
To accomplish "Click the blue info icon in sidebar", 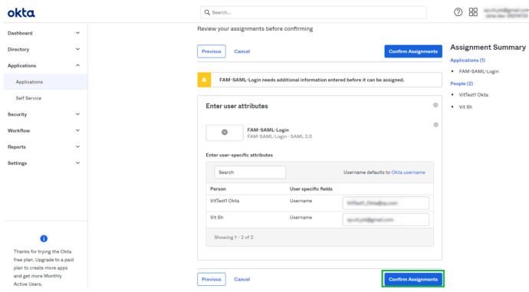I will (x=44, y=238).
